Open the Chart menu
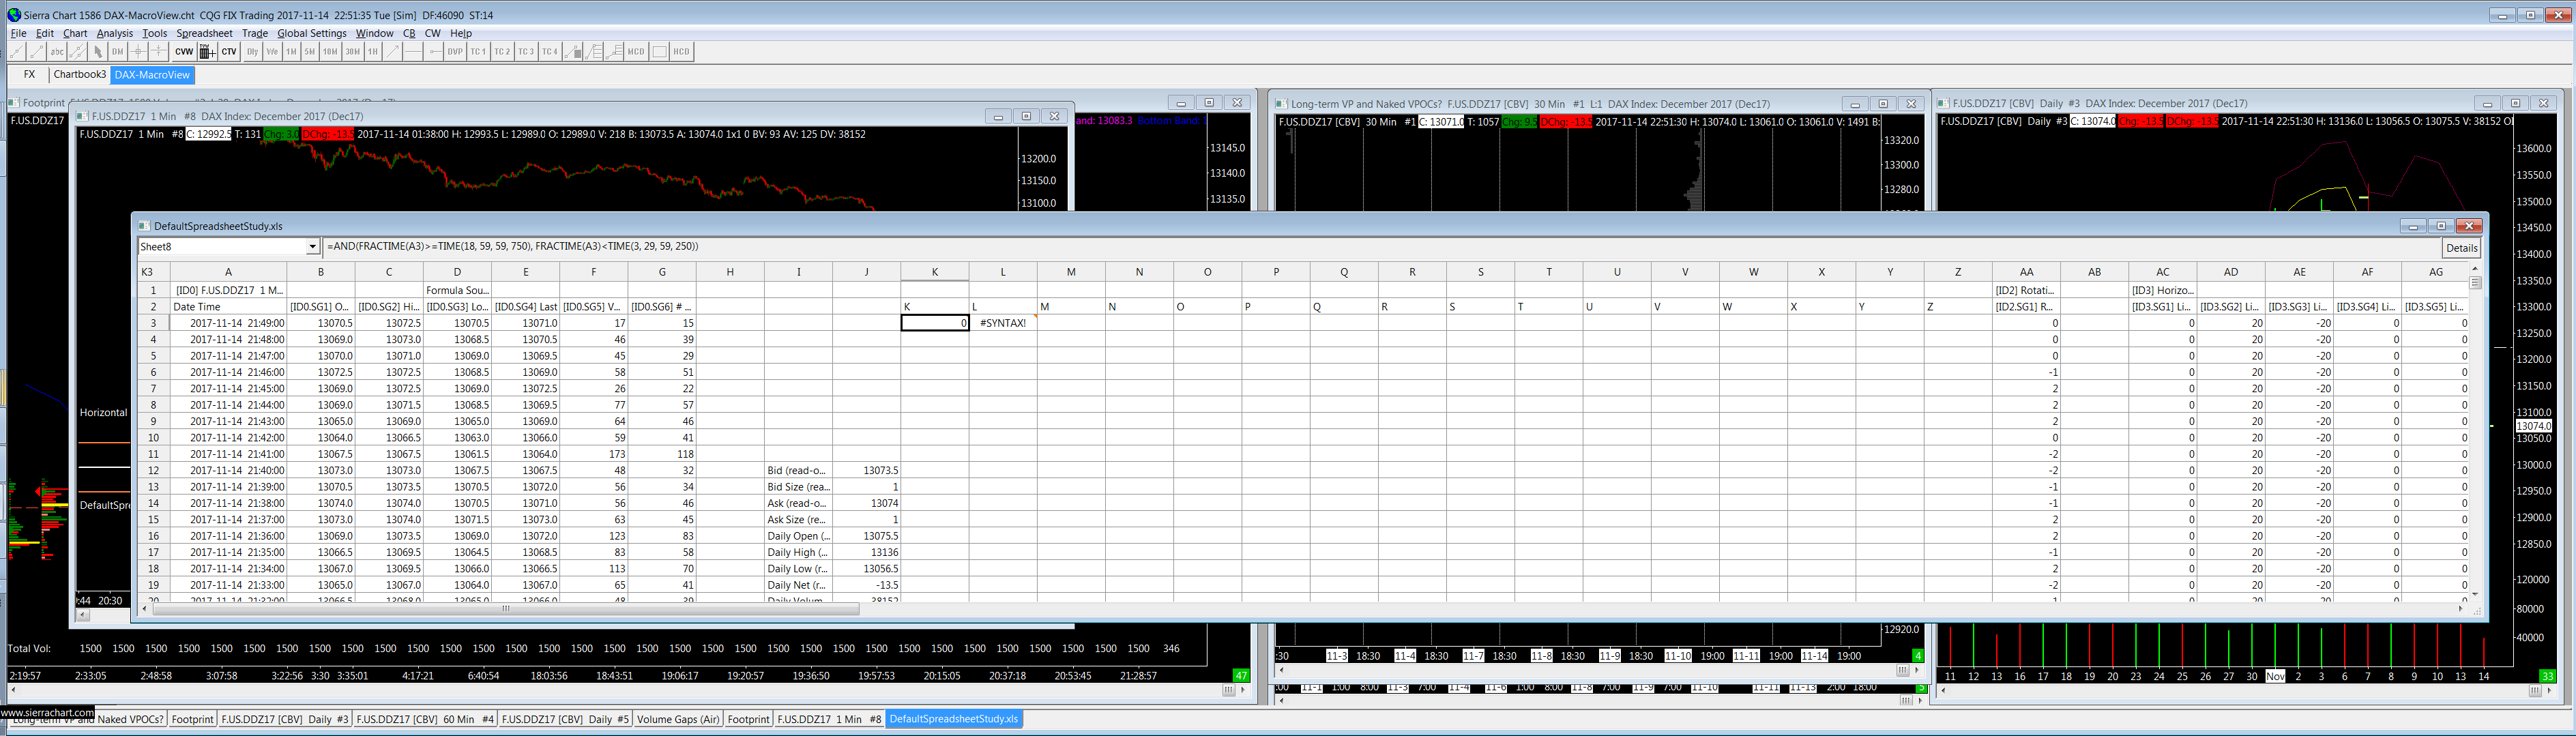 coord(75,33)
